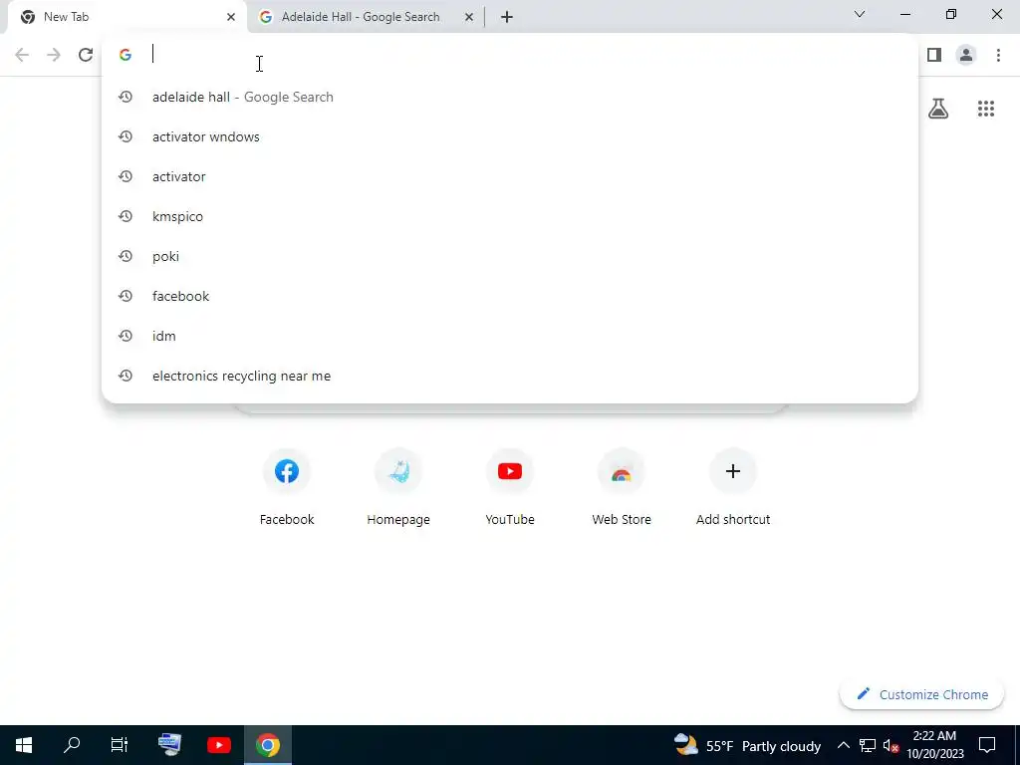
Task: Click the Google icon in address bar
Action: tap(126, 55)
